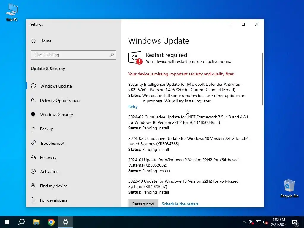Click the device will restart outside active hours text
The image size is (304, 228).
point(188,61)
